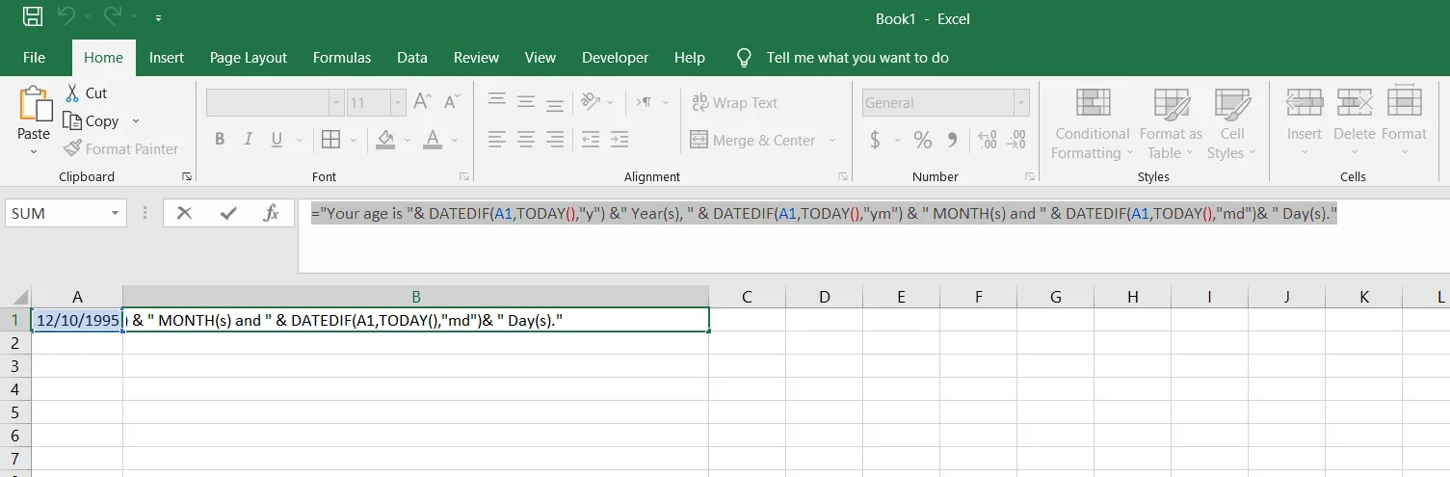Click the Font Color A icon
Viewport: 1450px width, 477px height.
(x=434, y=141)
